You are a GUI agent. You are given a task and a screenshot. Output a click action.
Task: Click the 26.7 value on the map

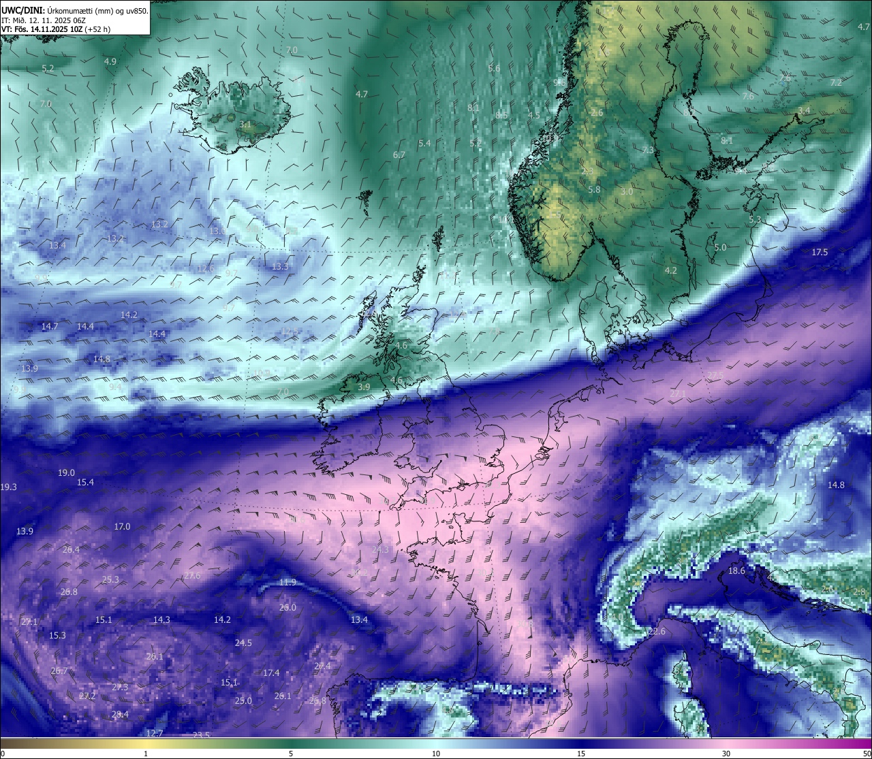tap(59, 671)
